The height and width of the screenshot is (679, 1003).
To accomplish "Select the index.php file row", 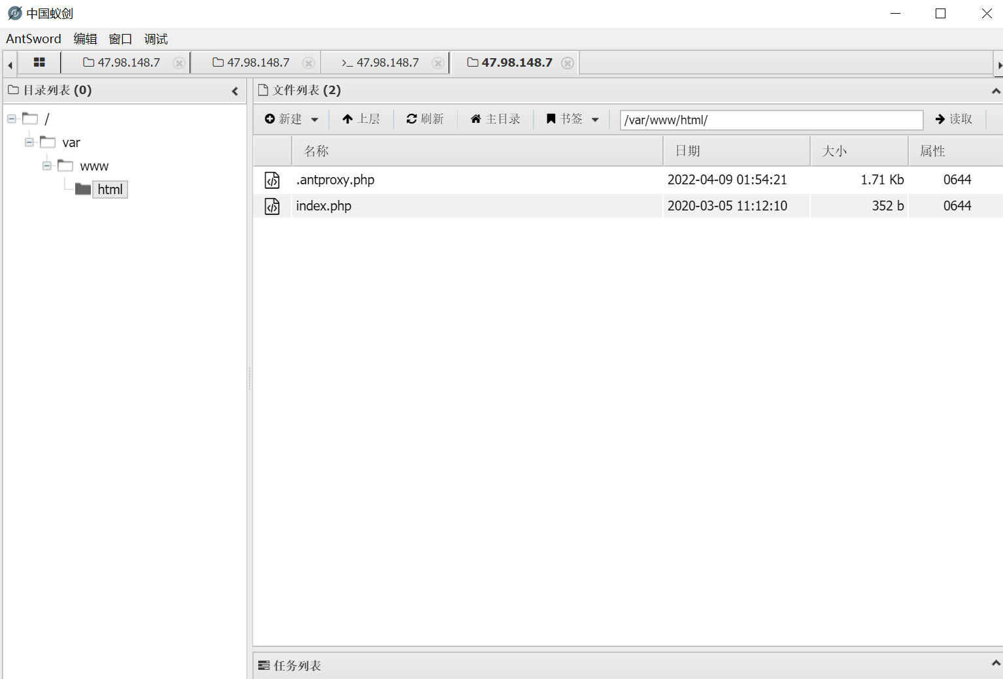I will [x=458, y=205].
